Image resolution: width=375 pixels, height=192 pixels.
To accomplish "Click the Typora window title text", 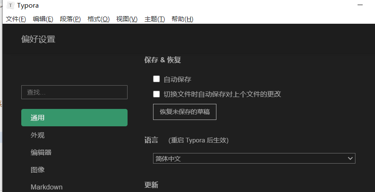I will [x=28, y=6].
